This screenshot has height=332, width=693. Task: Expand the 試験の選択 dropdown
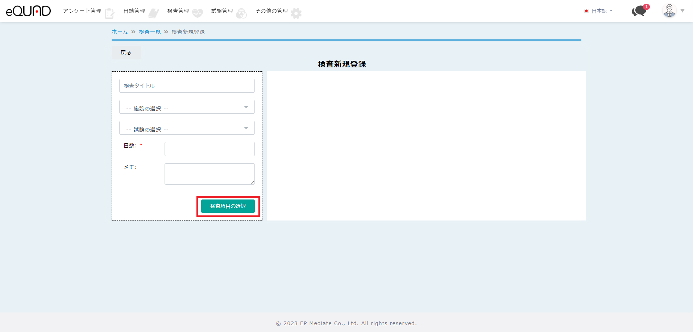187,128
